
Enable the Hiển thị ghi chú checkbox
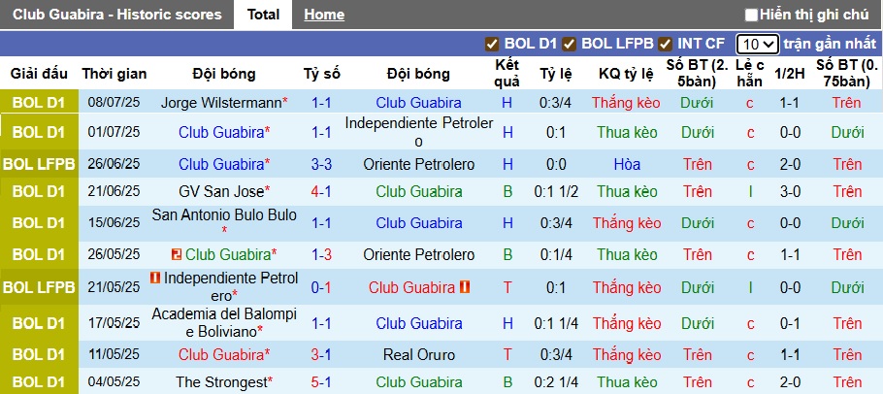click(751, 16)
